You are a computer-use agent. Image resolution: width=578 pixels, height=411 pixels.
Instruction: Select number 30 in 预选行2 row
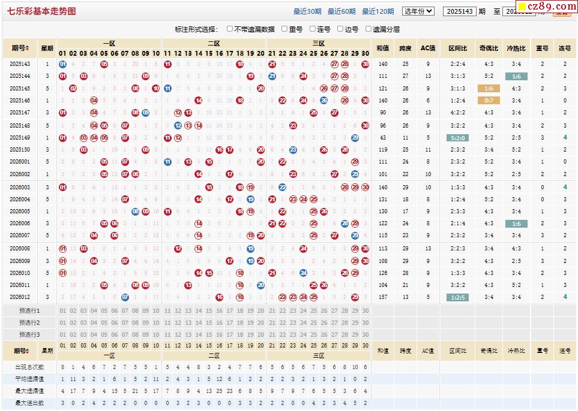[366, 322]
